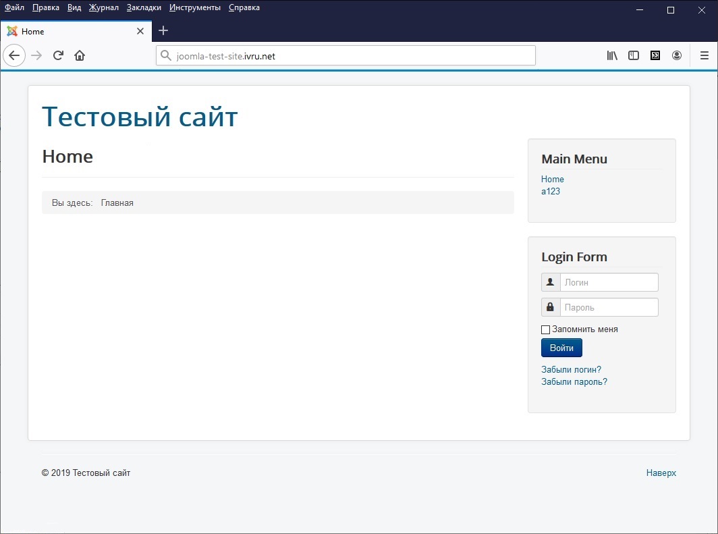Open the Вид menu

tap(74, 7)
